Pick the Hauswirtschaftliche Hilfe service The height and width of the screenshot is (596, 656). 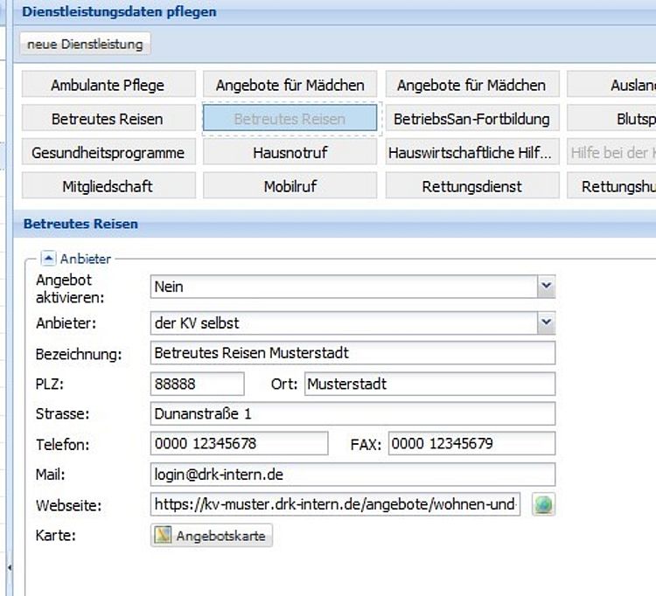471,152
